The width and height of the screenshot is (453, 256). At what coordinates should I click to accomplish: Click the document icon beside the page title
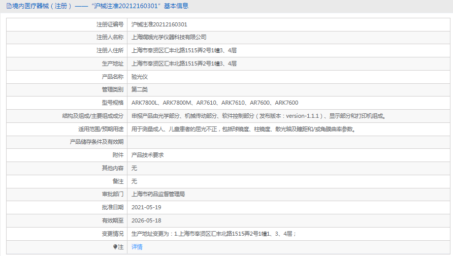pos(9,6)
